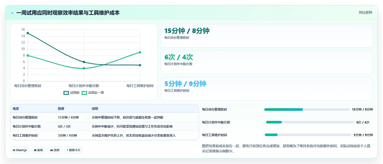Open the 15分钟 / 8分钟 data card
This screenshot has height=164, width=383.
tap(267, 36)
